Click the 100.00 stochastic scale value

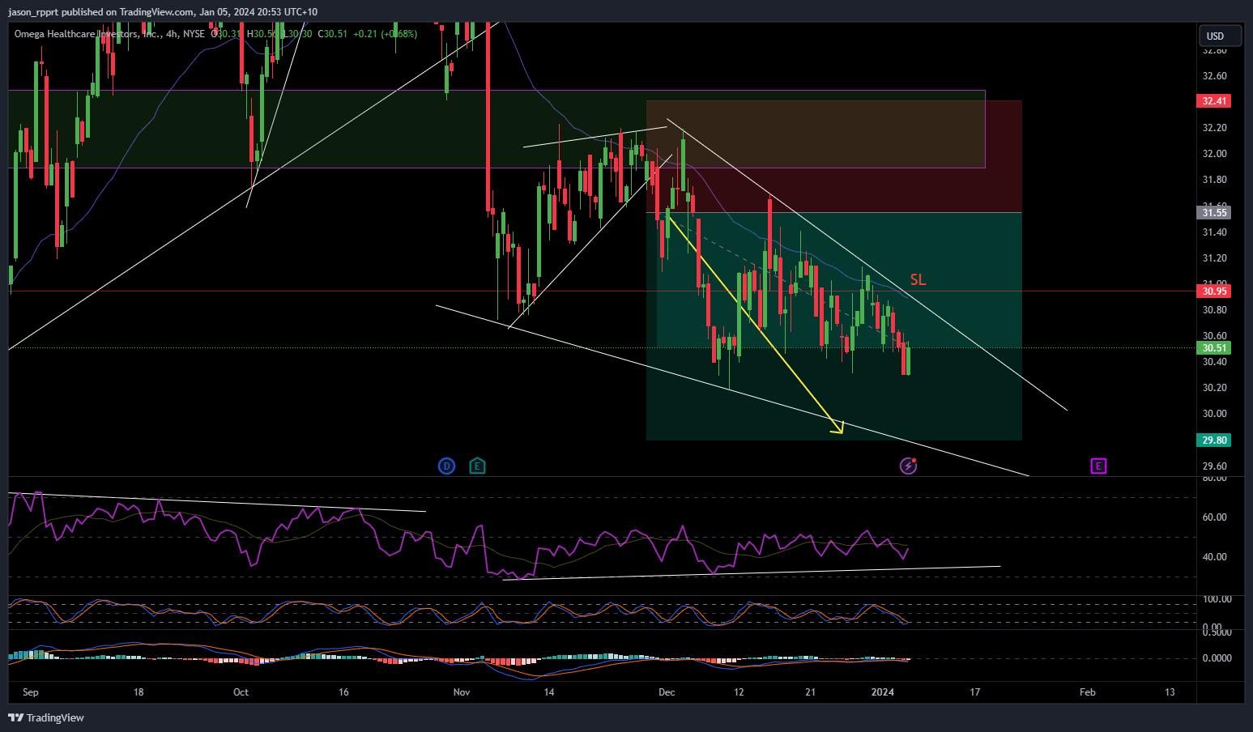tap(1217, 599)
